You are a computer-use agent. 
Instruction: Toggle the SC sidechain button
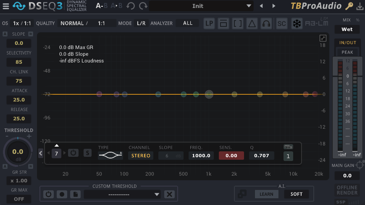(282, 23)
